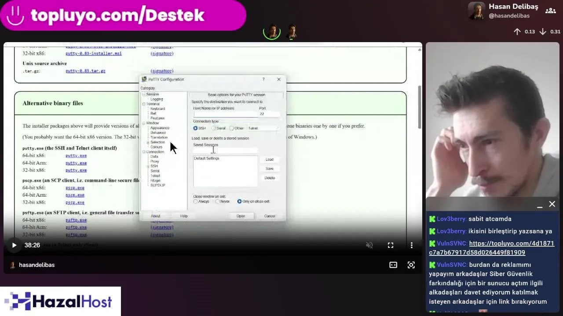Click the About button in PuTTY

tap(156, 216)
